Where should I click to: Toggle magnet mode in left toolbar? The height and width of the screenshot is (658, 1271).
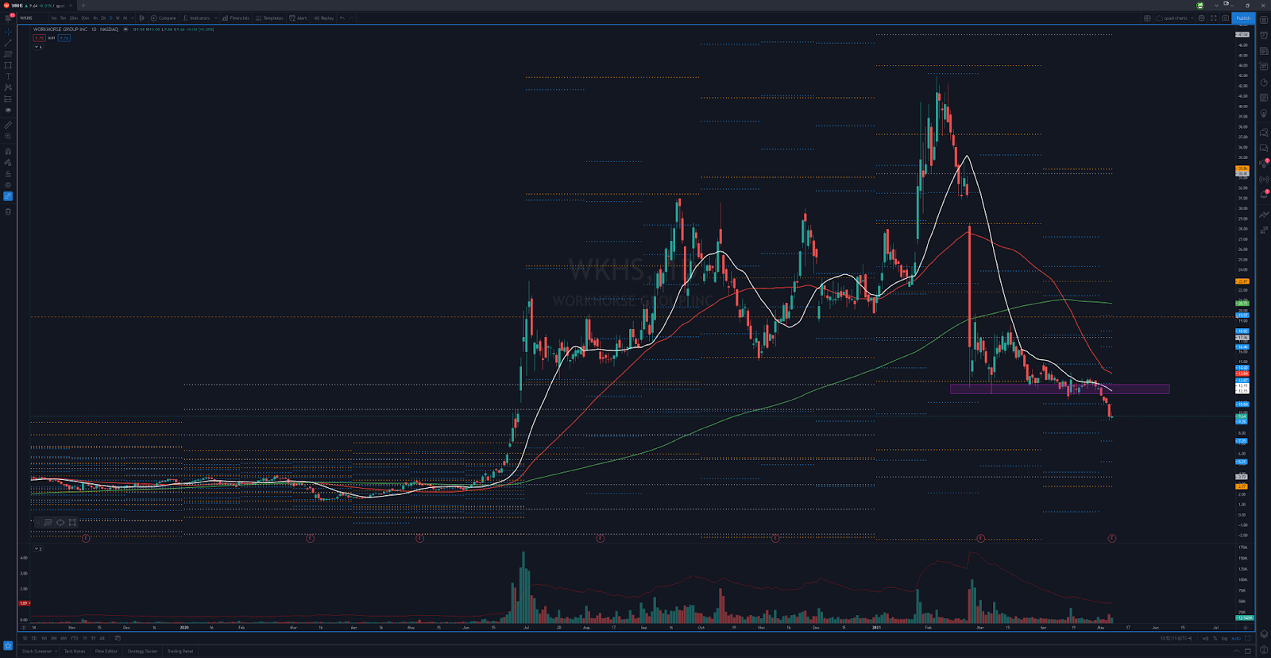coord(8,151)
